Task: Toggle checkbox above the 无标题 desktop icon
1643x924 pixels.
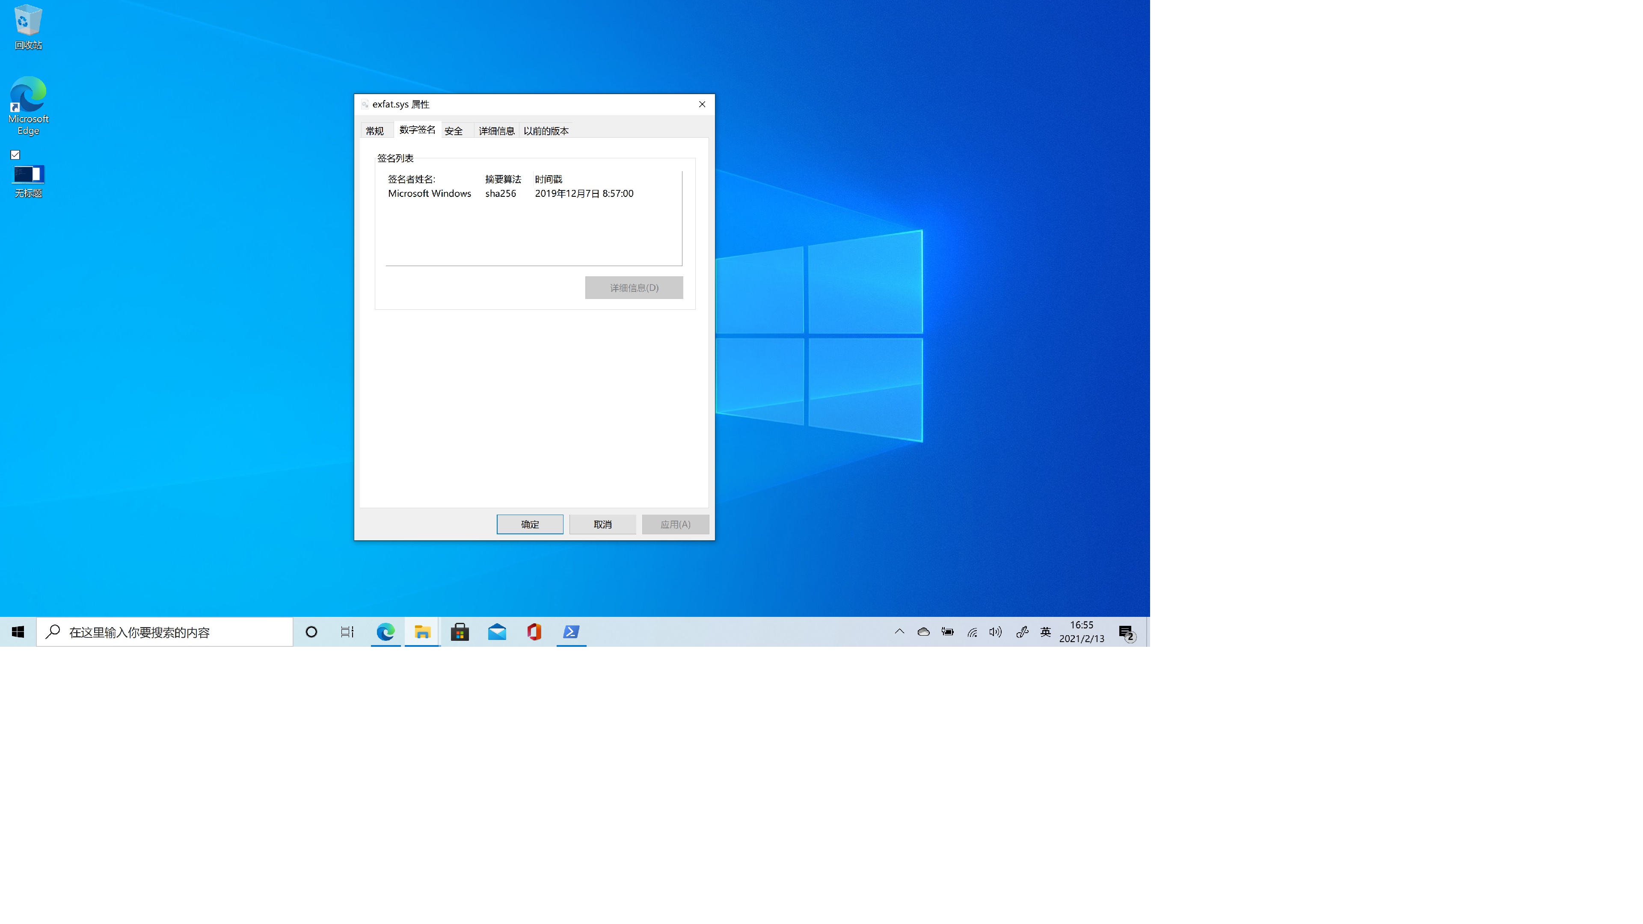Action: click(15, 155)
